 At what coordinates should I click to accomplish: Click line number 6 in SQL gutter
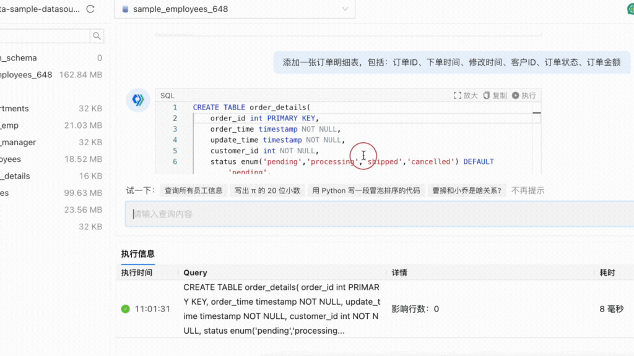[175, 162]
